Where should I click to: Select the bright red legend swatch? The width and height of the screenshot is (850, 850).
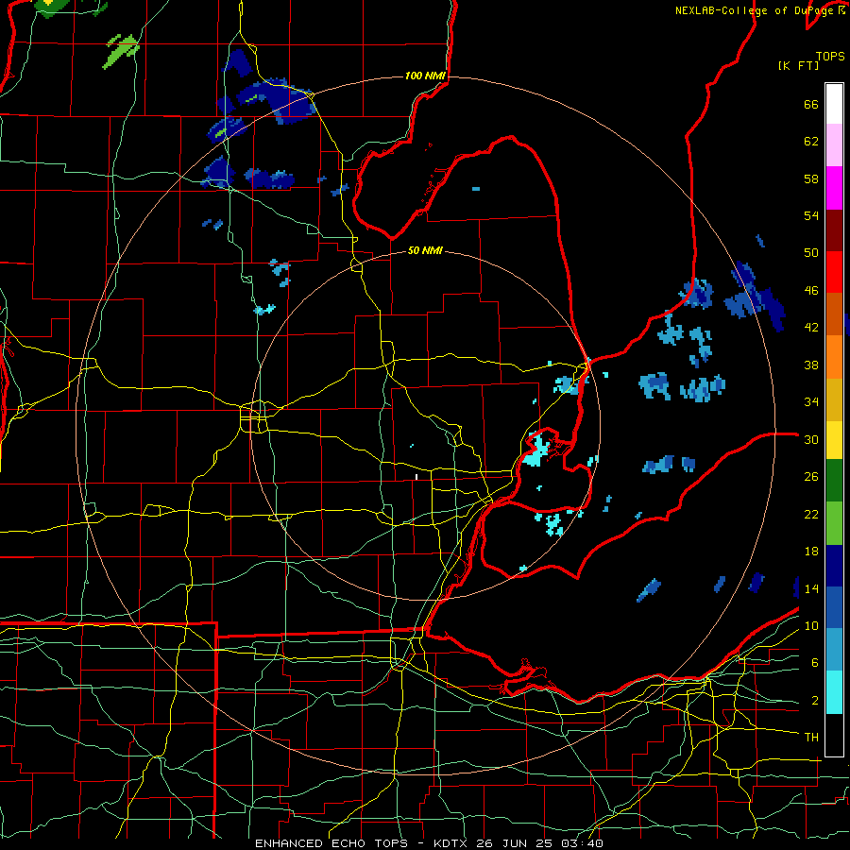[x=834, y=272]
